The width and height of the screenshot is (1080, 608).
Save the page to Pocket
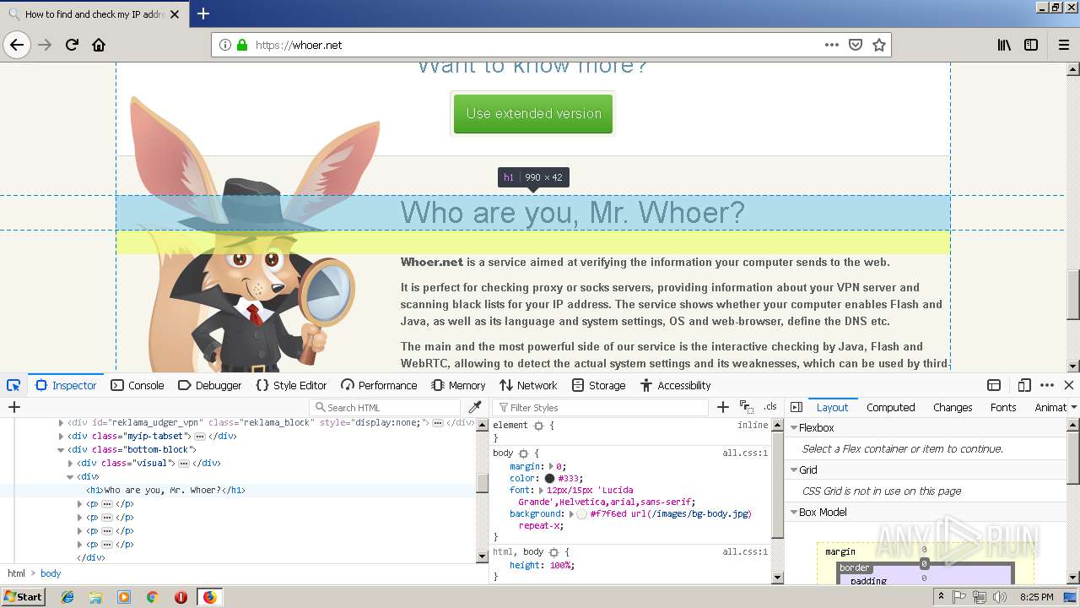pos(856,45)
